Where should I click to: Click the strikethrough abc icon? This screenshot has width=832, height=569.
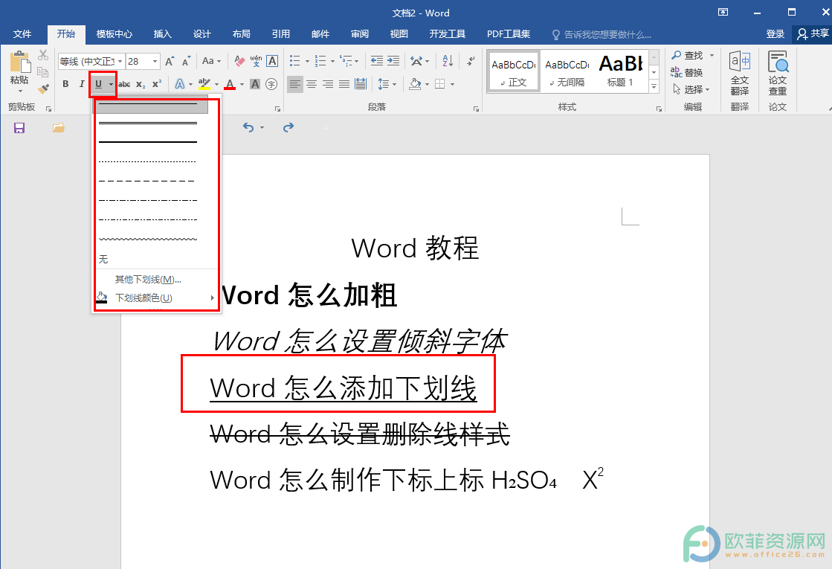click(x=124, y=84)
